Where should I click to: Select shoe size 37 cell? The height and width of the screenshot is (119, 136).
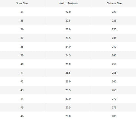22,38
